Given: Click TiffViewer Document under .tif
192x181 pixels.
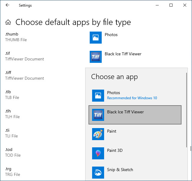Looking at the screenshot, I should pyautogui.click(x=25, y=59).
